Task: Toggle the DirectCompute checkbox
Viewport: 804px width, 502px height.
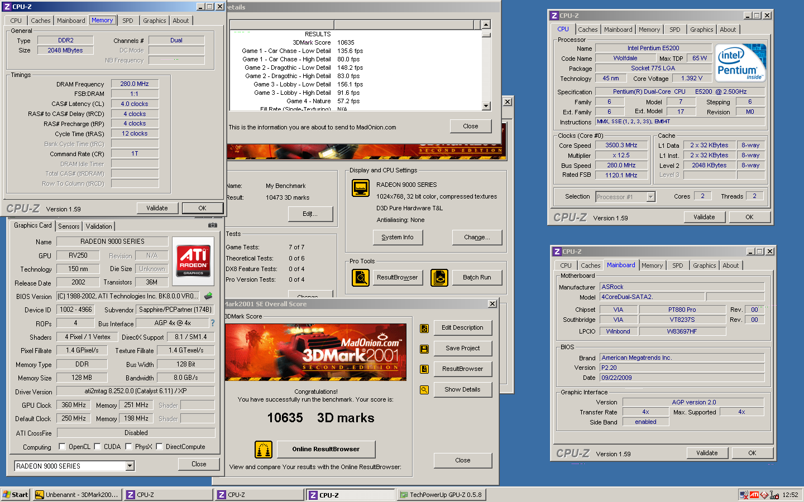Action: pyautogui.click(x=159, y=446)
